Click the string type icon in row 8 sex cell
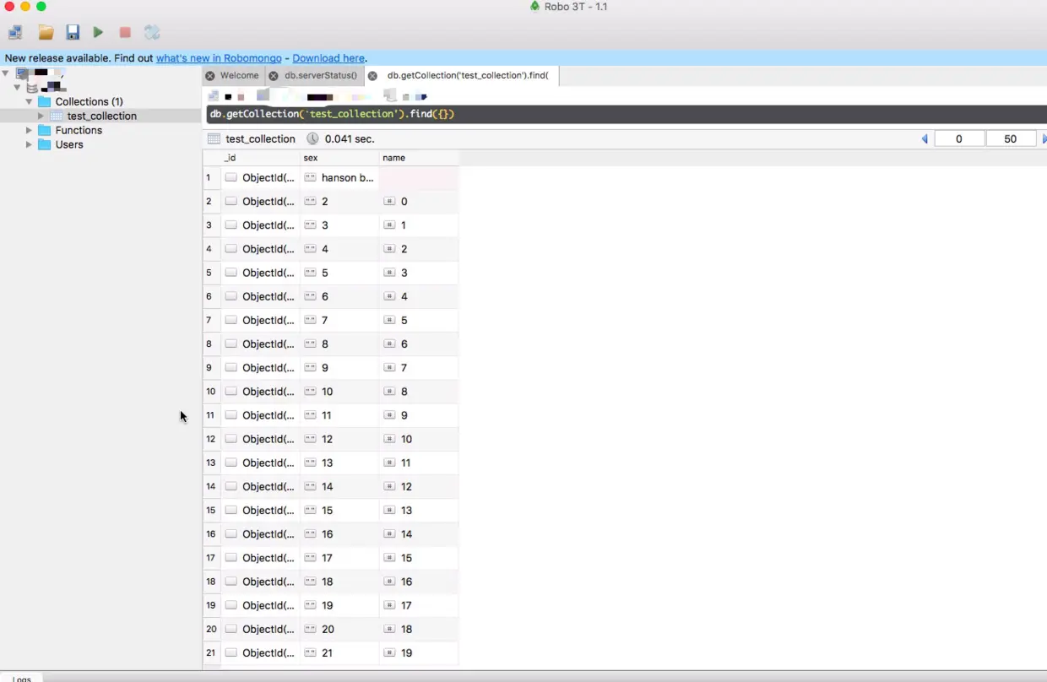 point(310,344)
